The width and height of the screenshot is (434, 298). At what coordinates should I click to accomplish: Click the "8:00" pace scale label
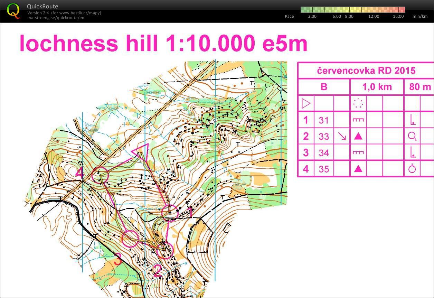[349, 16]
